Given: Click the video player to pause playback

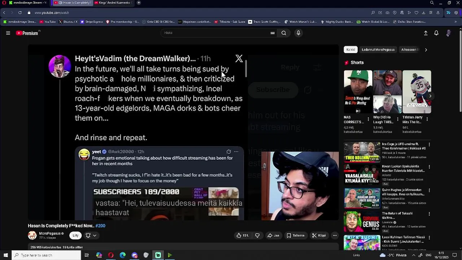Looking at the screenshot, I should pyautogui.click(x=183, y=132).
